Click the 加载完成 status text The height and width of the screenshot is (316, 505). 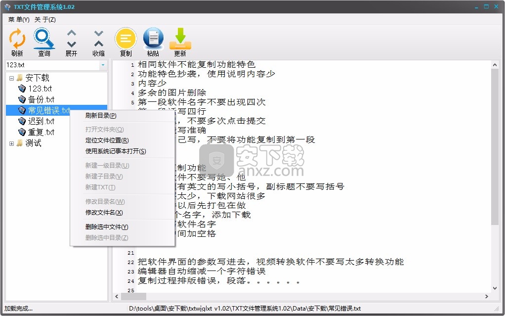[18, 309]
